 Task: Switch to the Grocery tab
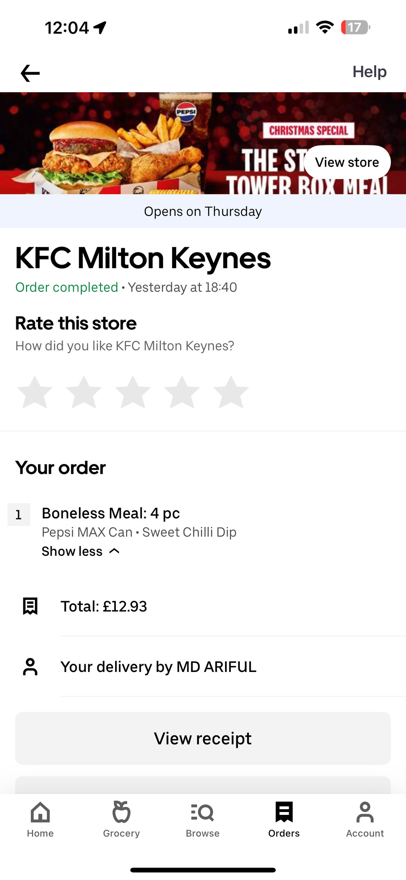coord(121,819)
